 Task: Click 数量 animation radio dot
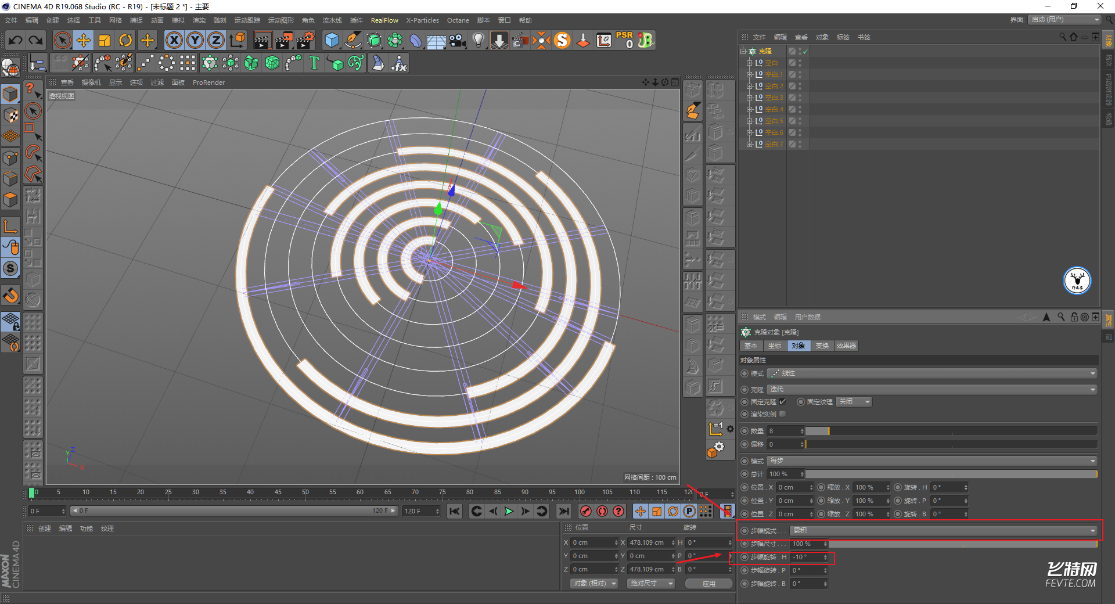(744, 431)
